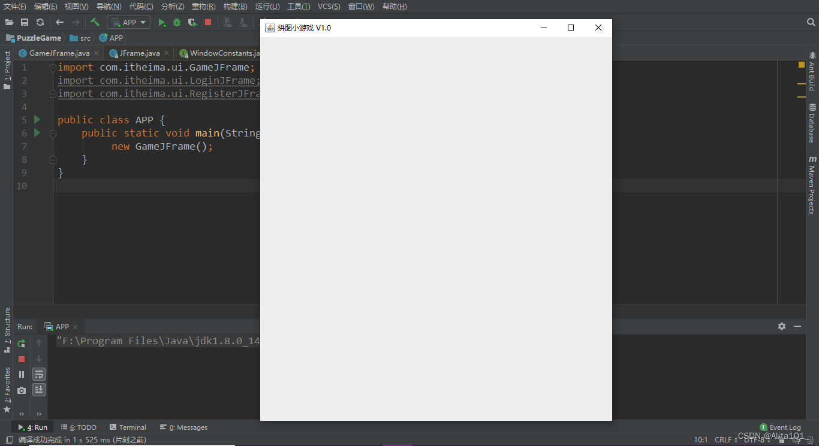Stop process with Run panel red square

[x=22, y=359]
